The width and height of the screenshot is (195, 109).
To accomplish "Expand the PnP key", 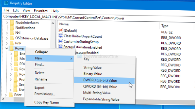I will click(x=7, y=43).
